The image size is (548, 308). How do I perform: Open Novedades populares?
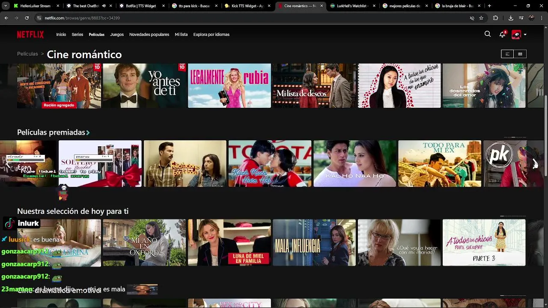click(149, 35)
